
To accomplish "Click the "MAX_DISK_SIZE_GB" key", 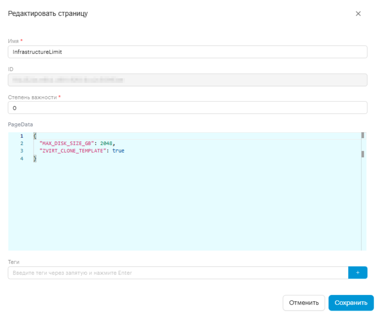I will point(66,143).
